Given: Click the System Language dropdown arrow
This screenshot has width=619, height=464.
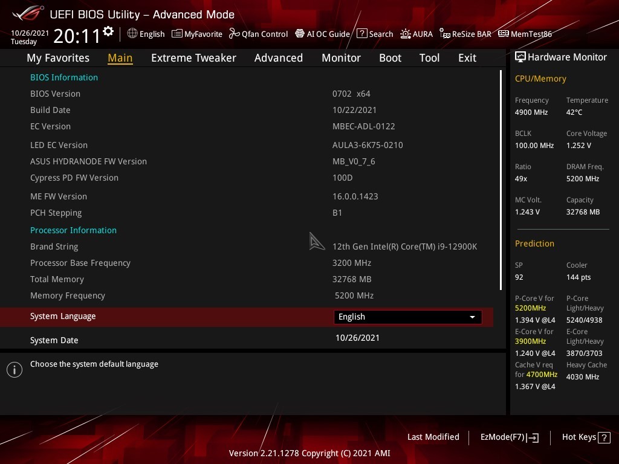Looking at the screenshot, I should pyautogui.click(x=472, y=317).
